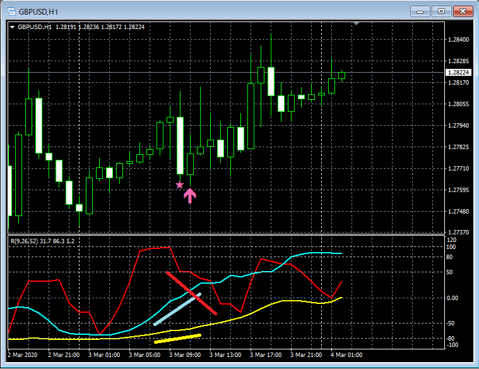Click the 3 Mar 05:00 time label
The width and height of the screenshot is (479, 369).
(x=144, y=355)
